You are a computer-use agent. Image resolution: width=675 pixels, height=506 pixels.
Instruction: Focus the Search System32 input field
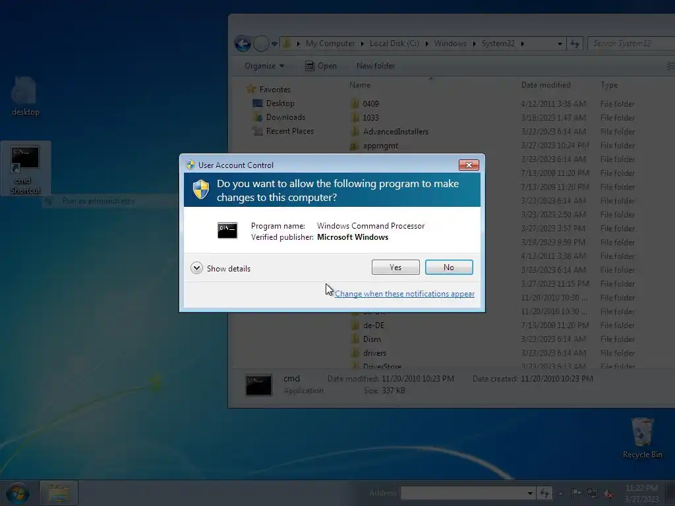631,43
